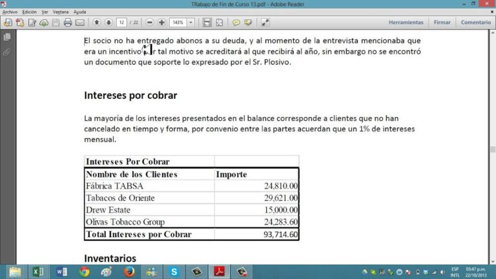This screenshot has width=496, height=279.
Task: Click the edit/sign document pencil icon
Action: 32,23
